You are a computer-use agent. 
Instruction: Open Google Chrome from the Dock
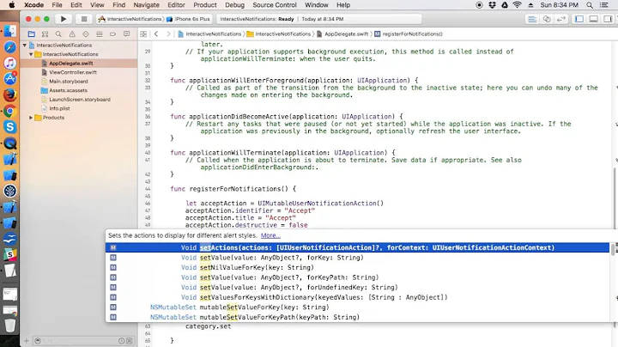point(9,111)
